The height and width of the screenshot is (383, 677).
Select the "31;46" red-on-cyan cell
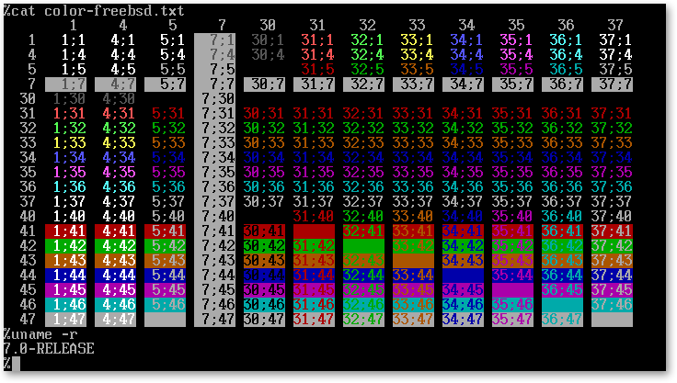314,305
